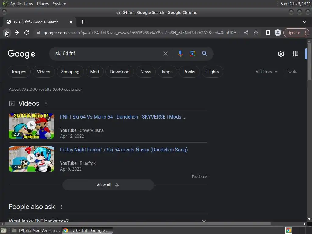Viewport: 312px width, 234px height.
Task: Send Feedback on video results
Action: tap(200, 176)
